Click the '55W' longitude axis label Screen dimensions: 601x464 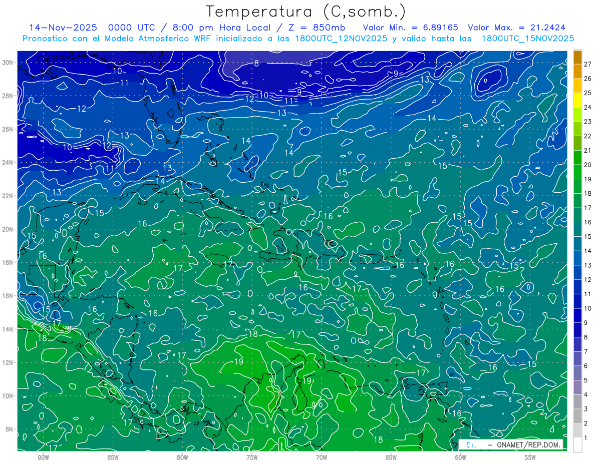(x=530, y=457)
